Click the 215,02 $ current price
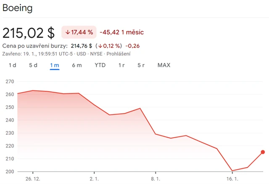 [29, 33]
